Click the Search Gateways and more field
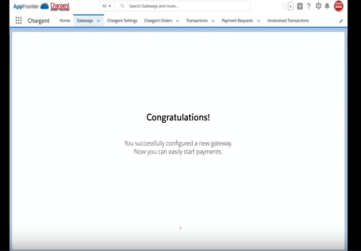This screenshot has height=251, width=361. click(186, 6)
